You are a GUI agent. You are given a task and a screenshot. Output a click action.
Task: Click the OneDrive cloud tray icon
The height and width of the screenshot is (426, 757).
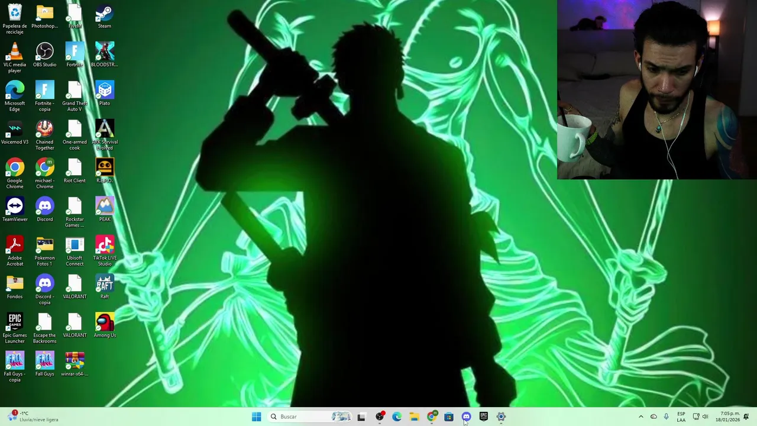[654, 417]
